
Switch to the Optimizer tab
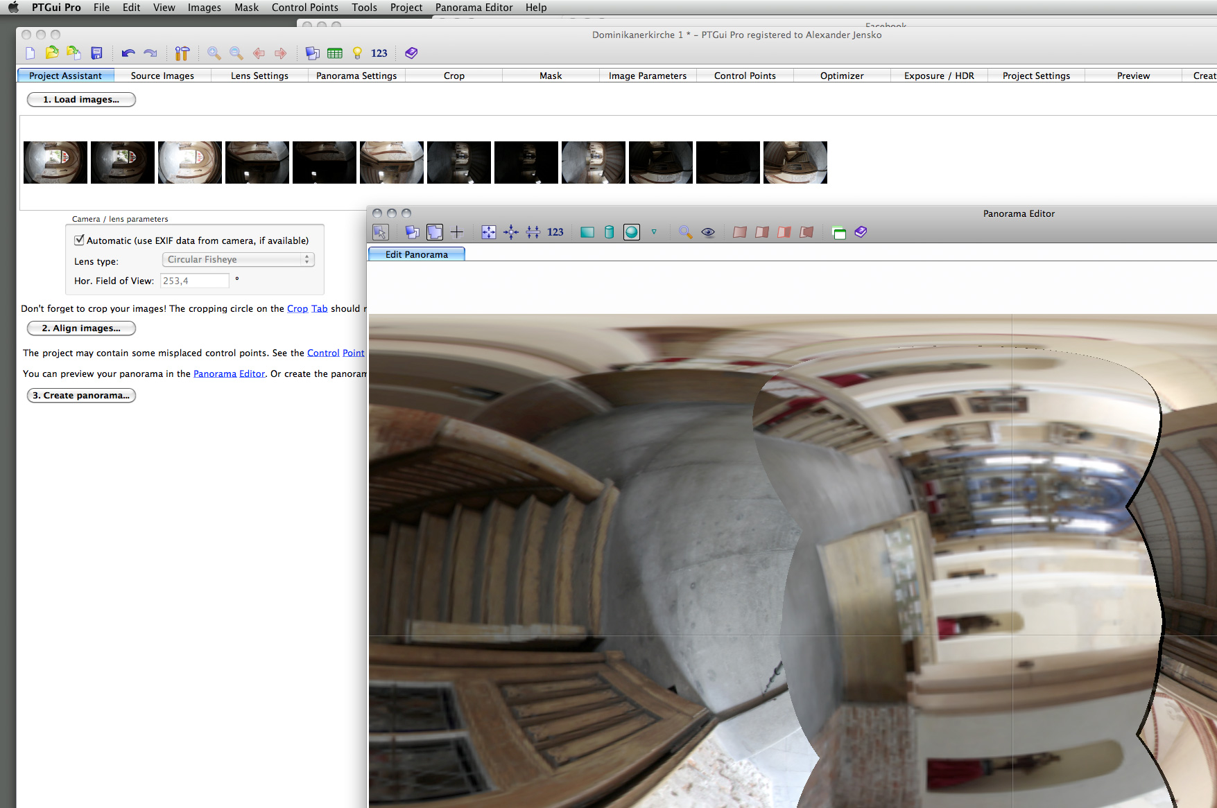pyautogui.click(x=841, y=76)
